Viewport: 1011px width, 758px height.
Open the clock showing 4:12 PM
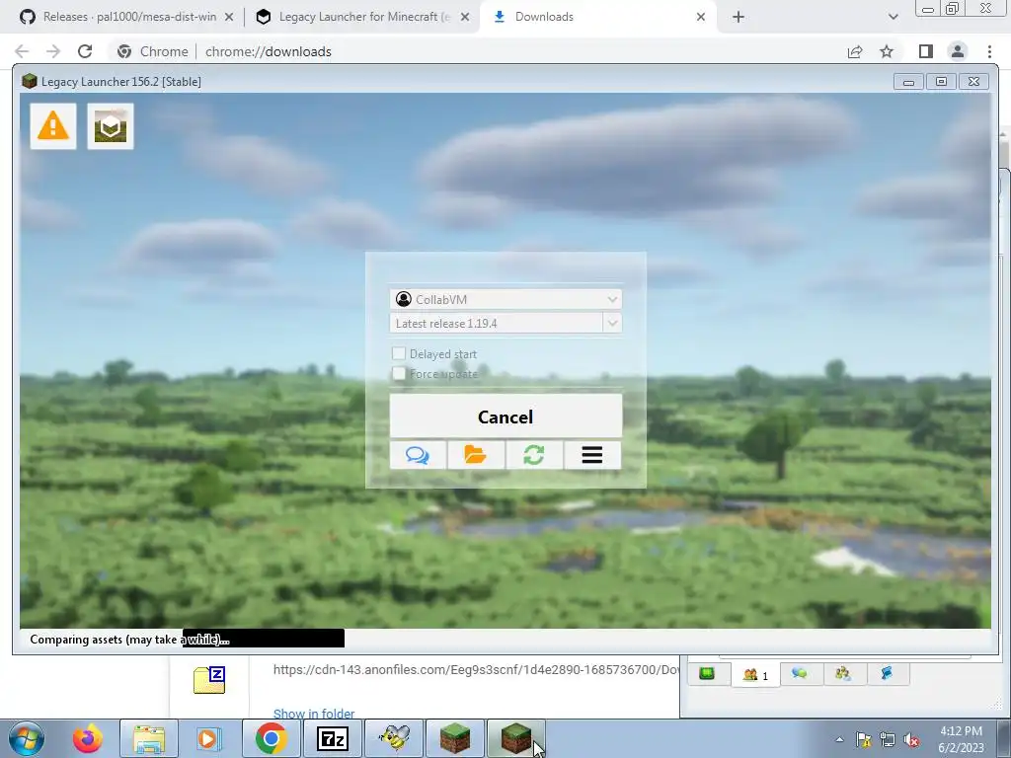click(x=961, y=739)
